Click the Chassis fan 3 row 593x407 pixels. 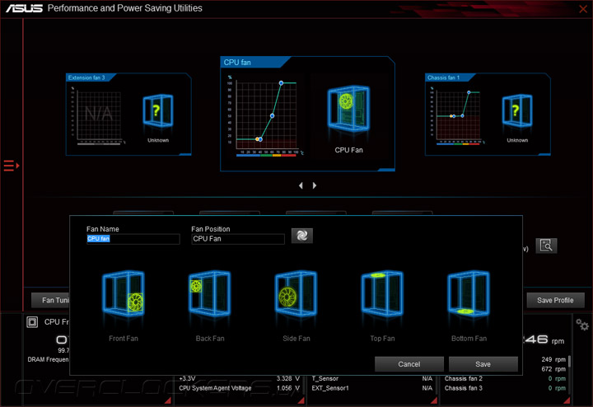pyautogui.click(x=505, y=388)
